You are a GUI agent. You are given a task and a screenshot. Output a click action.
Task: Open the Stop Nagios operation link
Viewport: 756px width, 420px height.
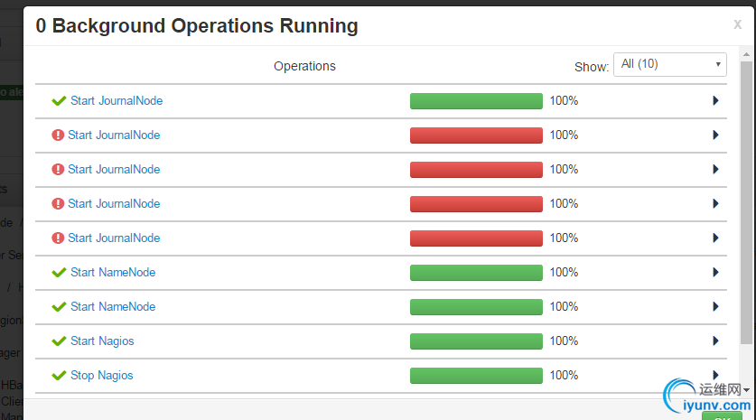tap(101, 376)
